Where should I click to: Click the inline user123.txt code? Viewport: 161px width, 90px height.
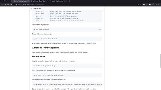click(x=91, y=43)
